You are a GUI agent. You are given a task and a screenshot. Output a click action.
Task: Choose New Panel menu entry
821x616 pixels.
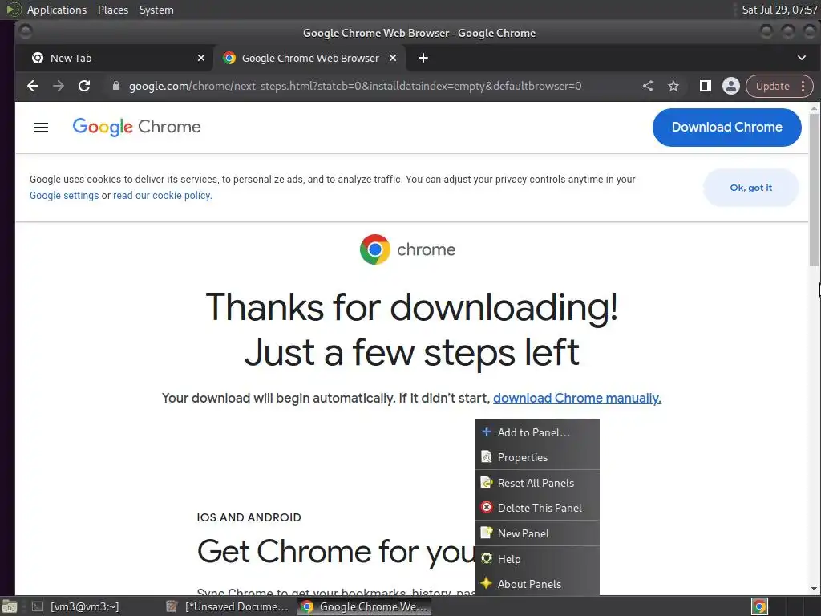(537, 533)
